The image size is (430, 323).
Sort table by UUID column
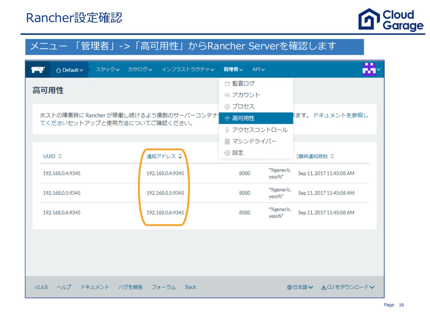52,156
